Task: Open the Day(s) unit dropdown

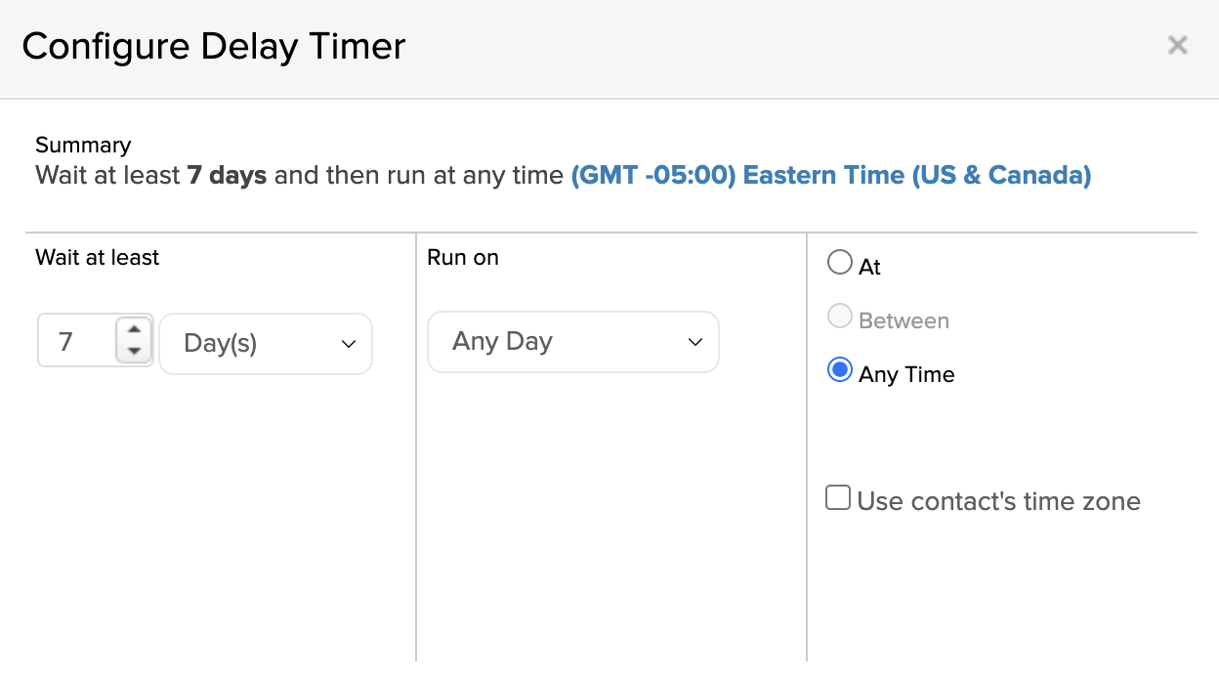Action: (266, 343)
